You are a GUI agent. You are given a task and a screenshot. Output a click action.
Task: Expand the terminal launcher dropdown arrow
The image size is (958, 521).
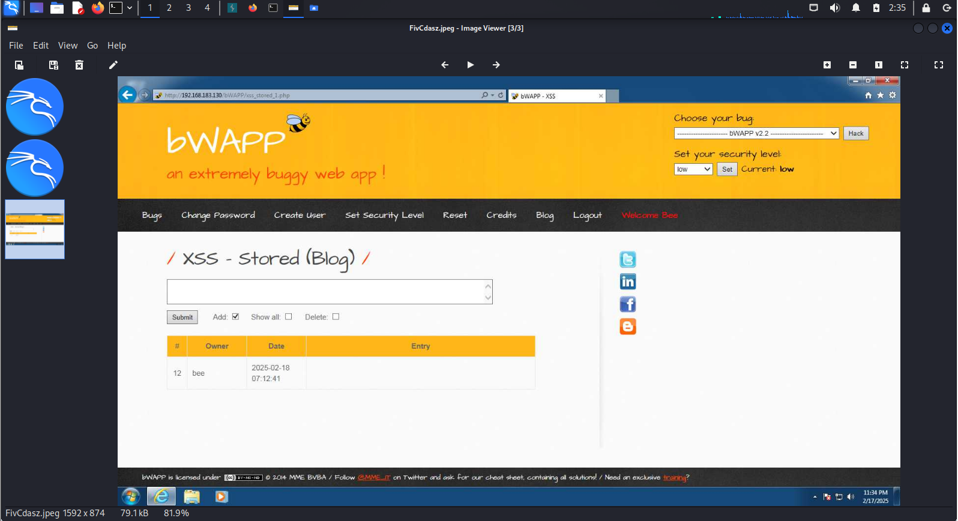coord(130,8)
